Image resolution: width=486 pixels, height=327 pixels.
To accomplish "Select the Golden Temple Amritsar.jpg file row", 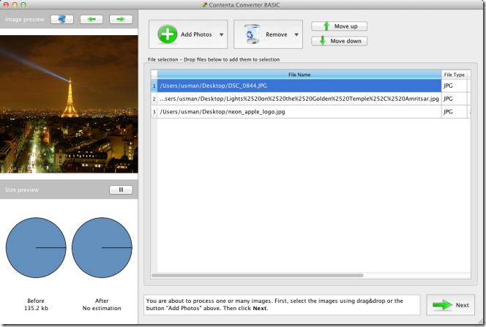I will (x=299, y=99).
